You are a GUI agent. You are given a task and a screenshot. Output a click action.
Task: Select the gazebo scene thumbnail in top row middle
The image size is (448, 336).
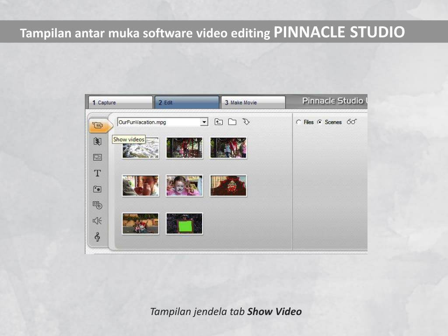(184, 148)
